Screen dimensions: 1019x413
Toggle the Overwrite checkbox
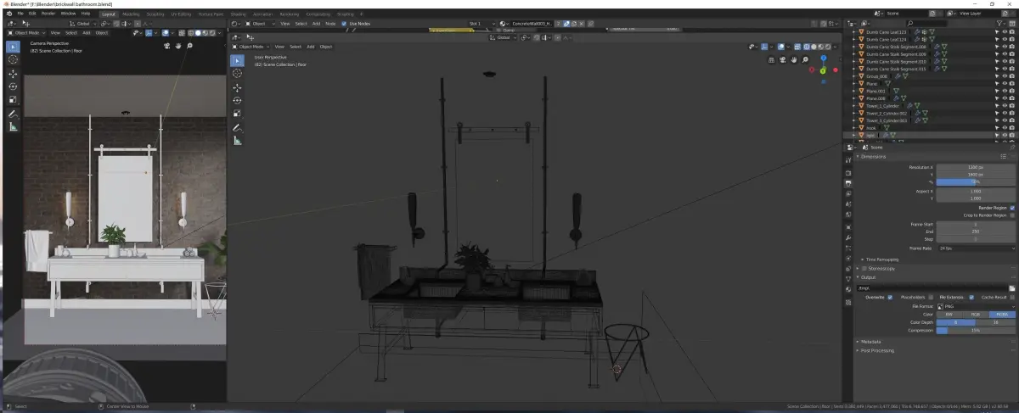(890, 298)
